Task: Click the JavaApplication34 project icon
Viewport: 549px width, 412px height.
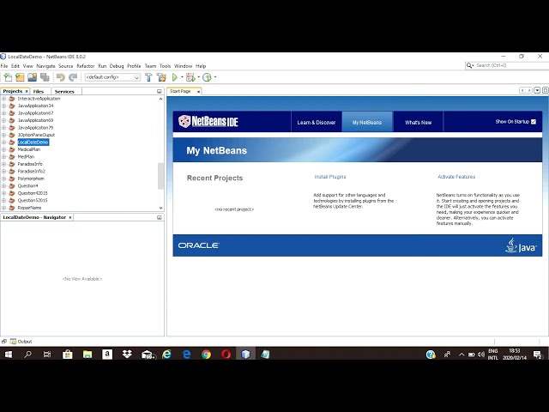Action: coord(12,106)
